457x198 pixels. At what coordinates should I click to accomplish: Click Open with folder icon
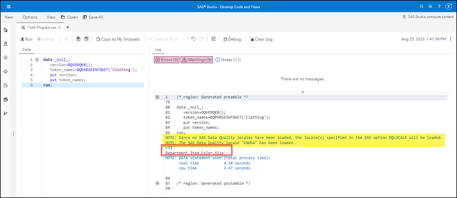click(69, 17)
